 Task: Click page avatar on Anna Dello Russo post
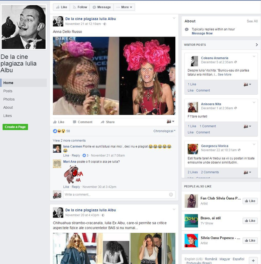click(58, 21)
